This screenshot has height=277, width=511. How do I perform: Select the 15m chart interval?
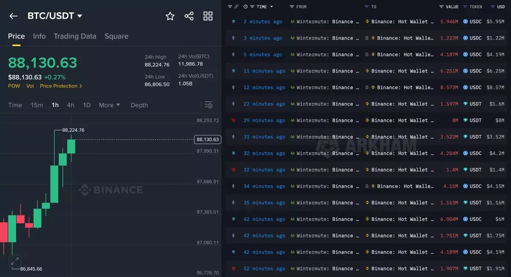click(x=37, y=105)
